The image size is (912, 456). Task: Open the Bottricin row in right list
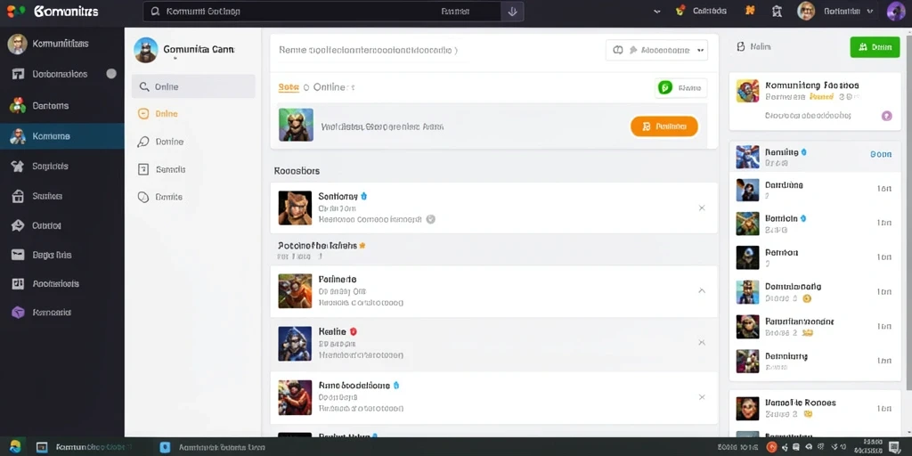(x=814, y=224)
